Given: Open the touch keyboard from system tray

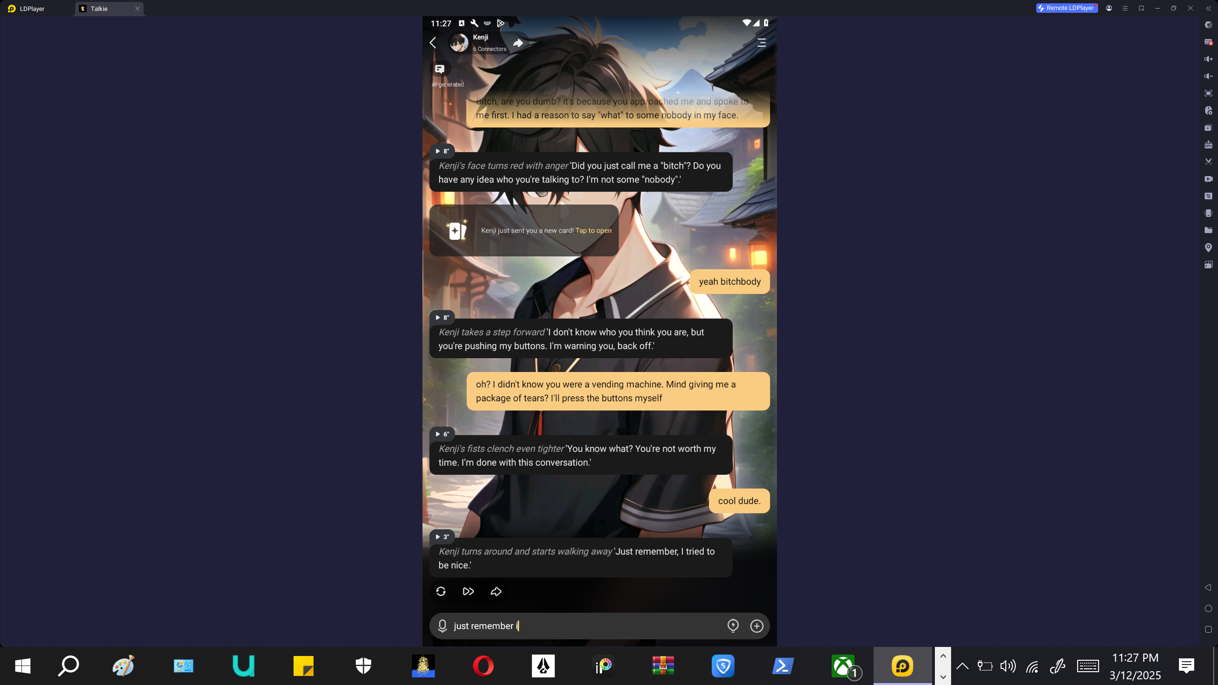Looking at the screenshot, I should coord(1088,666).
